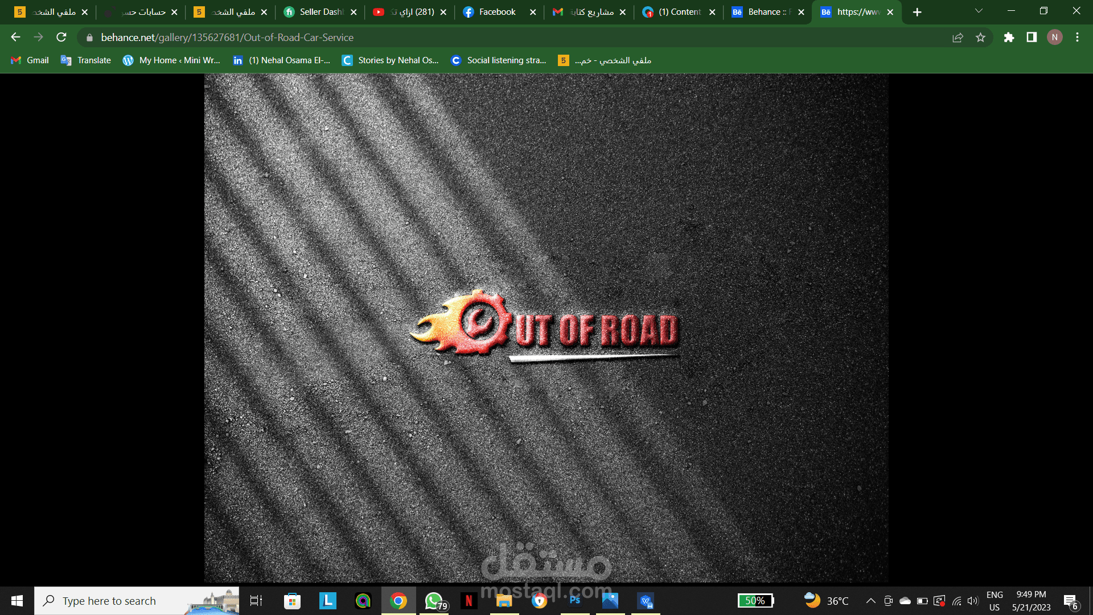Open the My Home Mini Wr... bookmark
1093x615 pixels.
click(x=171, y=60)
